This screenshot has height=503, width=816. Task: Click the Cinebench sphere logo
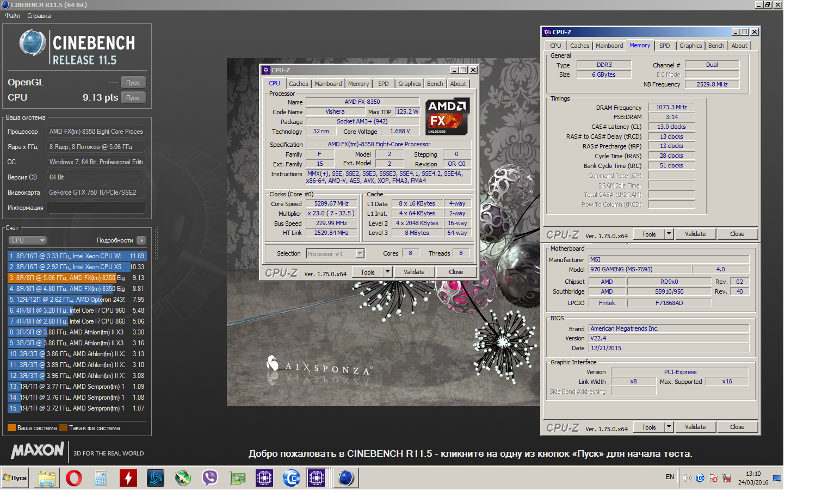click(x=33, y=44)
